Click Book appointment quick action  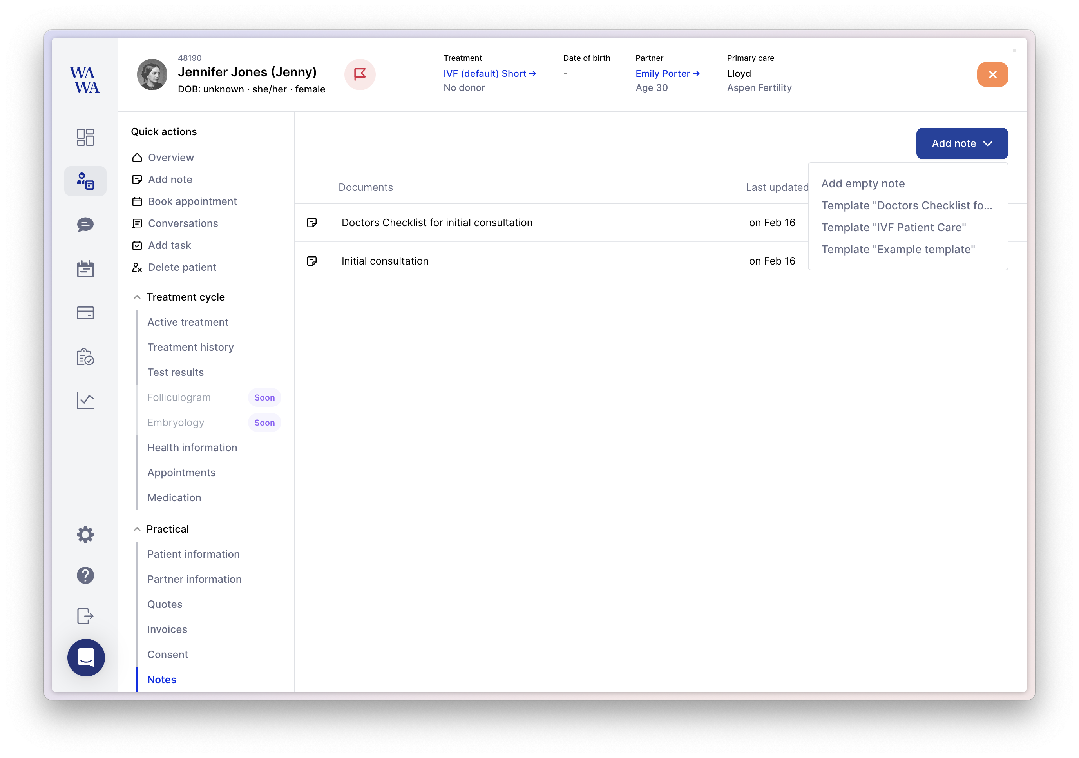click(x=192, y=201)
